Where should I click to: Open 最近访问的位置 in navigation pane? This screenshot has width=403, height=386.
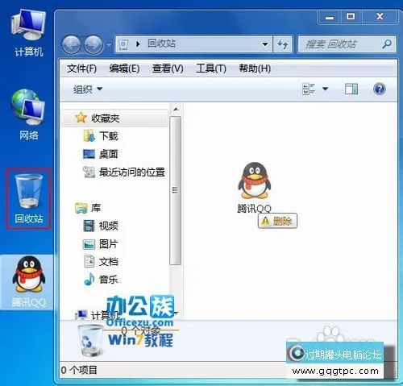[x=123, y=172]
